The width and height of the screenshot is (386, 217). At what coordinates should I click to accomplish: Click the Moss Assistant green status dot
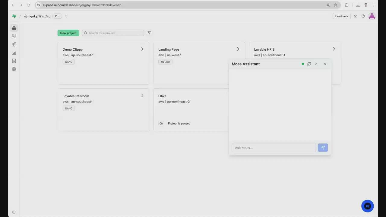point(303,64)
